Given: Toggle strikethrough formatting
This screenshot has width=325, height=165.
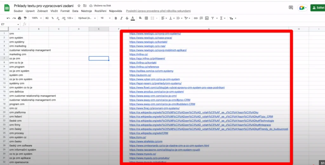Looking at the screenshot, I should pos(127,18).
